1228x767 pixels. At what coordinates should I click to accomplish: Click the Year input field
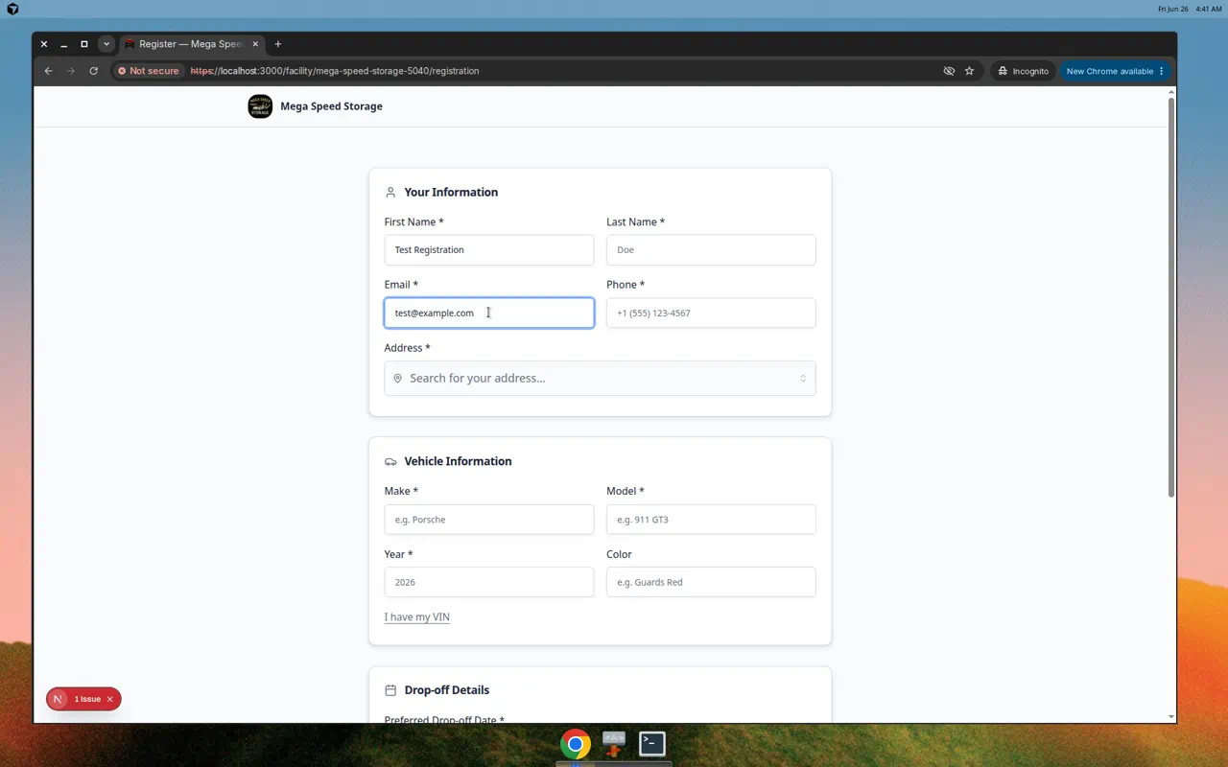point(489,582)
